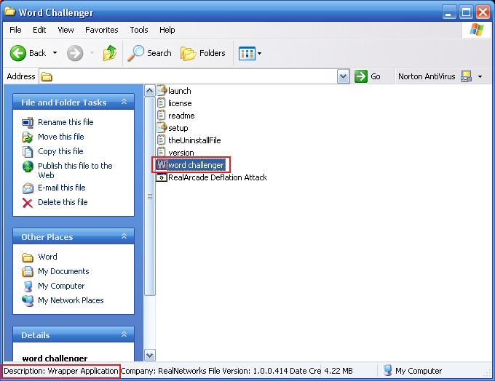Click the Forward arrow icon
The width and height of the screenshot is (495, 381).
pyautogui.click(x=75, y=52)
